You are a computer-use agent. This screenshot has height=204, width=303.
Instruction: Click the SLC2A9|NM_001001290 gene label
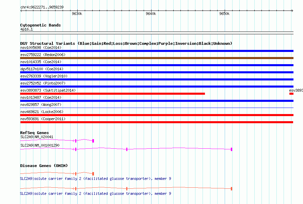point(40,145)
